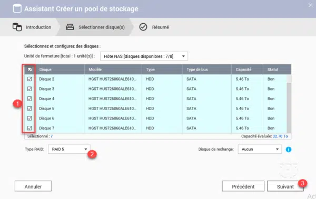Image resolution: width=316 pixels, height=199 pixels.
Task: Toggle the select-all checkbox in header
Action: [29, 69]
